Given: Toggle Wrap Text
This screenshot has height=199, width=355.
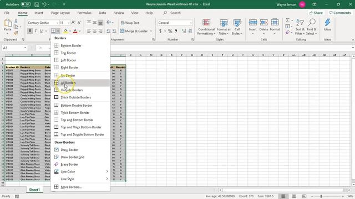Looking at the screenshot, I should [130, 23].
